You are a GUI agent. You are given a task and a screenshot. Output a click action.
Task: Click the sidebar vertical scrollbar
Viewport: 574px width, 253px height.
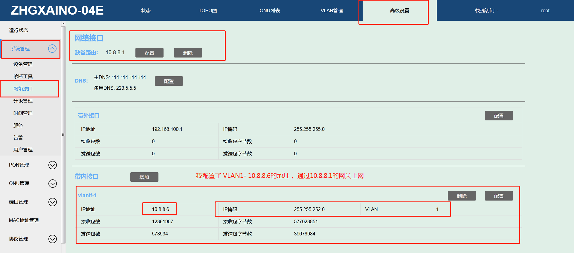[x=63, y=134]
